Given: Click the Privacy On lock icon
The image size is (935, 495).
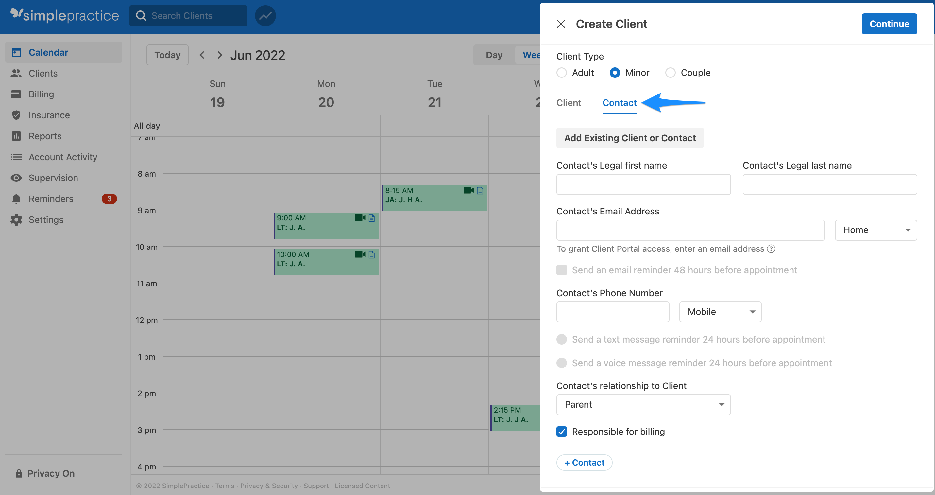Looking at the screenshot, I should [x=19, y=473].
